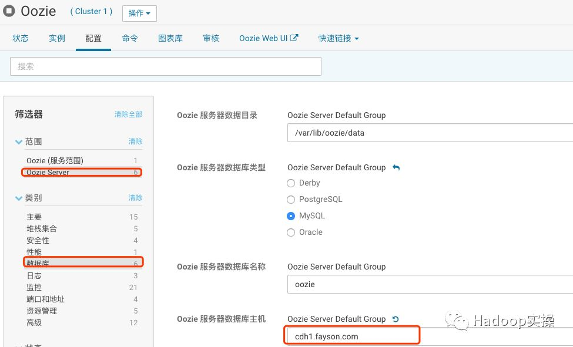Open the 配置 tab

(93, 38)
